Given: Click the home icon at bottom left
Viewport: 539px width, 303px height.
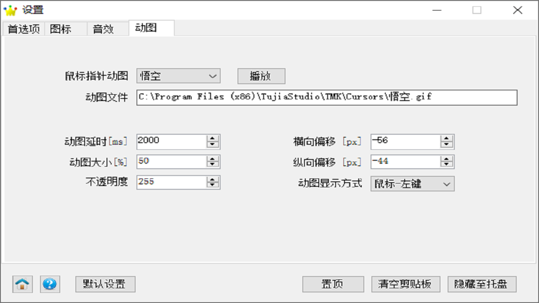Looking at the screenshot, I should coord(22,284).
